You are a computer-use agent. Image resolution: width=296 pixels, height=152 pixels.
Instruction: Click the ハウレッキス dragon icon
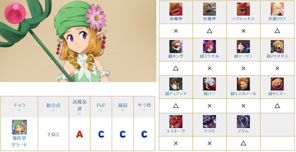(243, 9)
